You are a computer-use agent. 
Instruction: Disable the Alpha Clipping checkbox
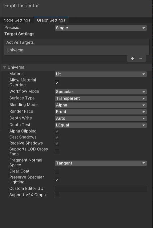point(57,131)
